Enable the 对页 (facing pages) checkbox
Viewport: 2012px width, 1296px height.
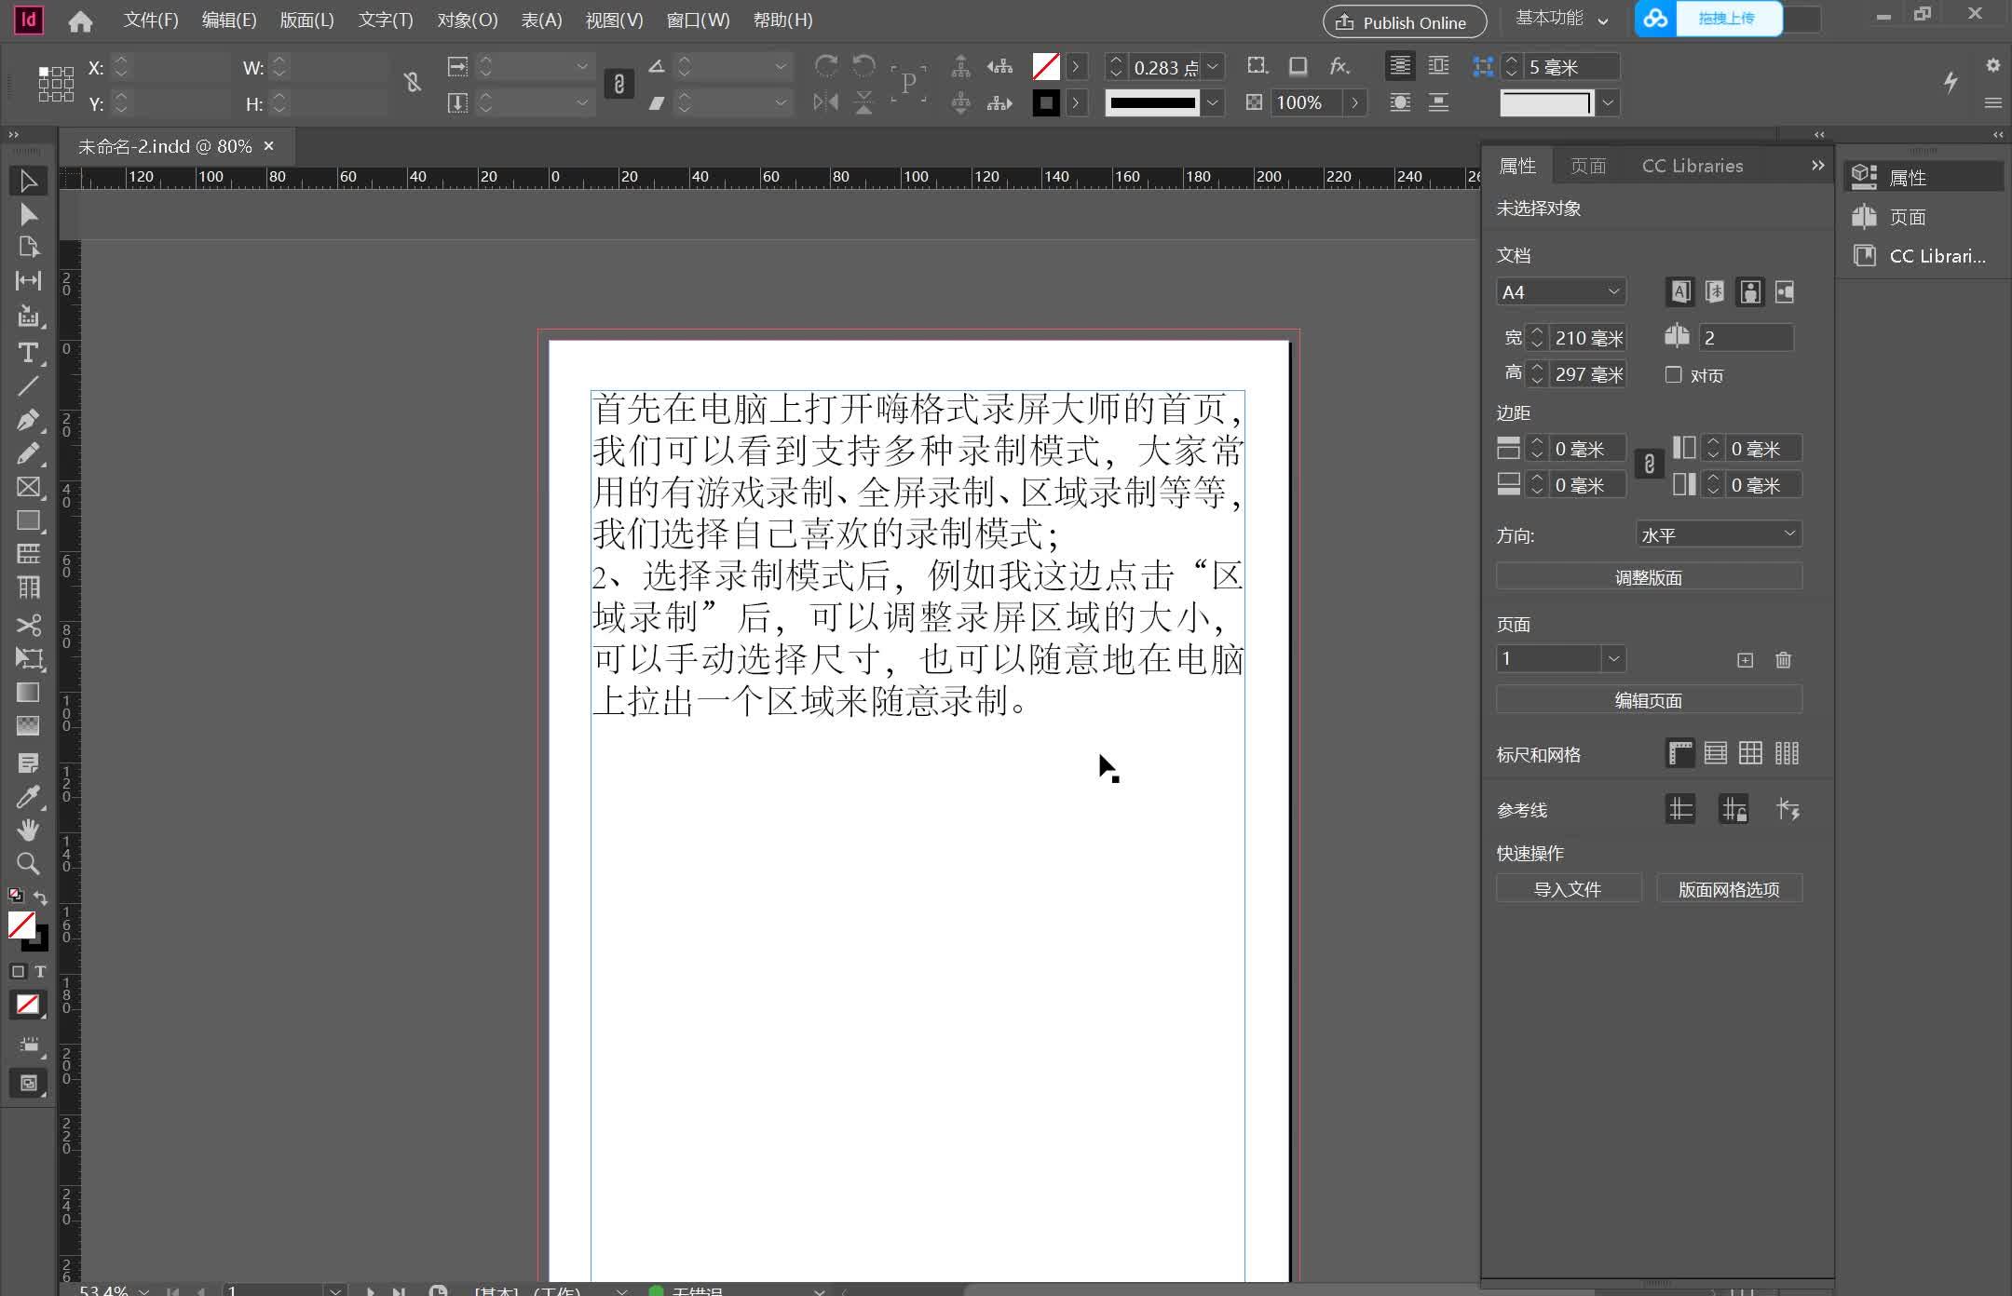1674,374
